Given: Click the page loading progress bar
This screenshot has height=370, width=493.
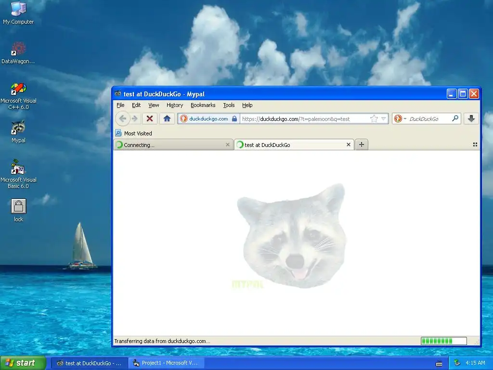Looking at the screenshot, I should click(443, 341).
